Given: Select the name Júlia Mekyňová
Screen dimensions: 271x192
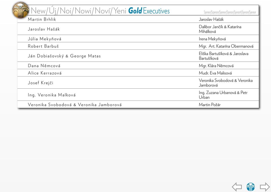Looking at the screenshot, I should click(45, 39).
